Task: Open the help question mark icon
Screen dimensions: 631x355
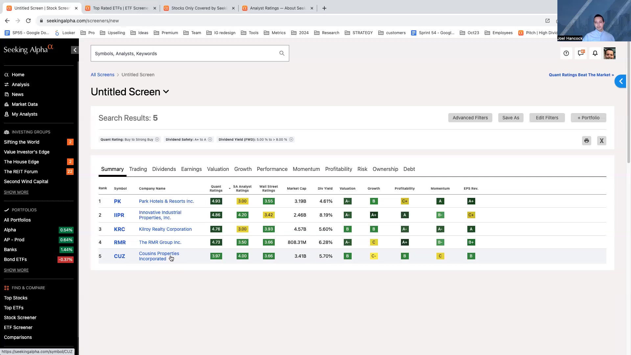Action: click(566, 53)
